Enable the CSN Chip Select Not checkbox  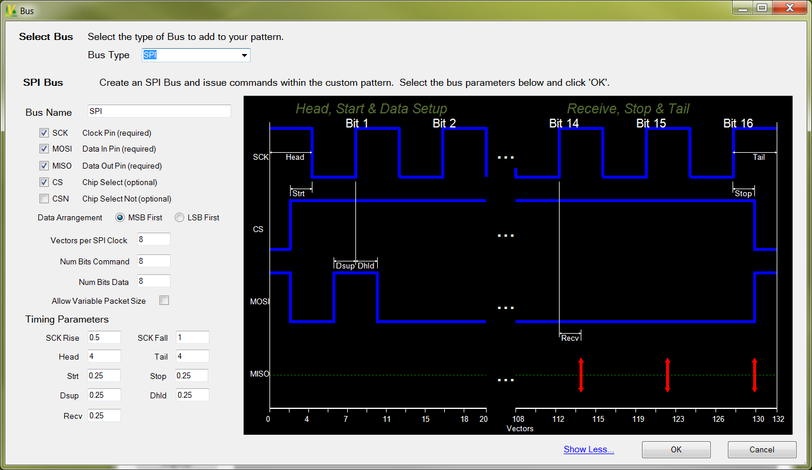(x=44, y=199)
